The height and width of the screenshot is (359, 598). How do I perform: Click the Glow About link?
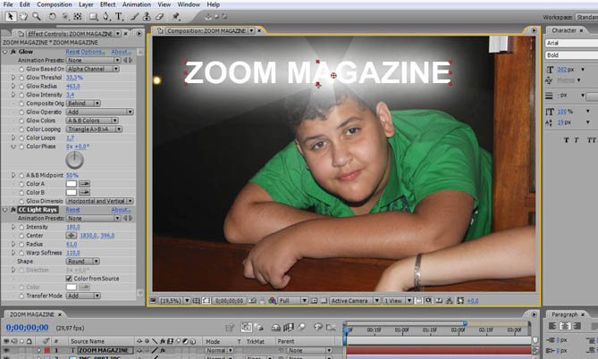(121, 52)
